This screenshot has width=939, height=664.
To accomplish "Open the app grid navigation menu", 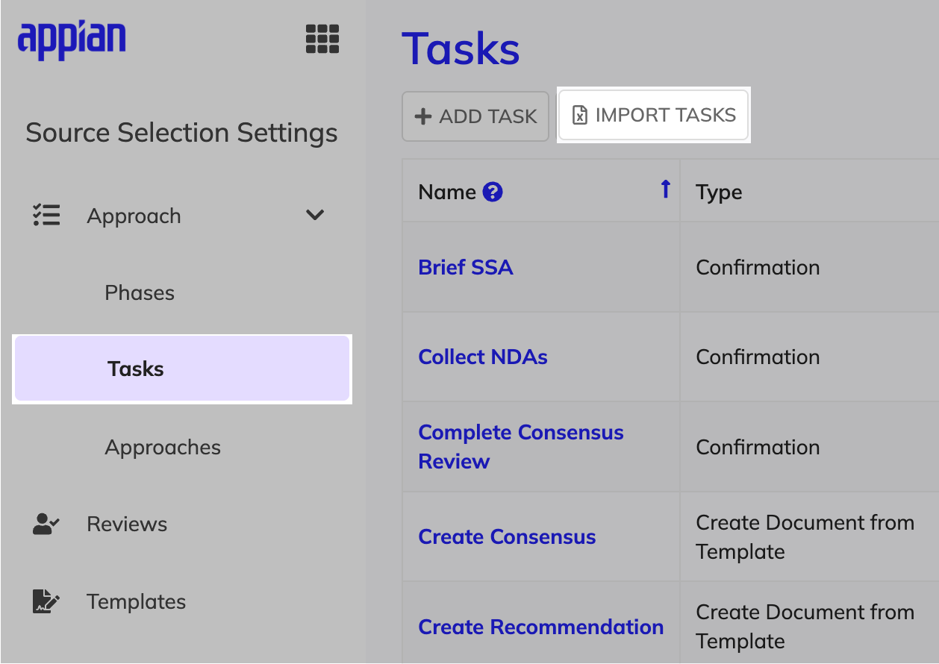I will point(322,39).
